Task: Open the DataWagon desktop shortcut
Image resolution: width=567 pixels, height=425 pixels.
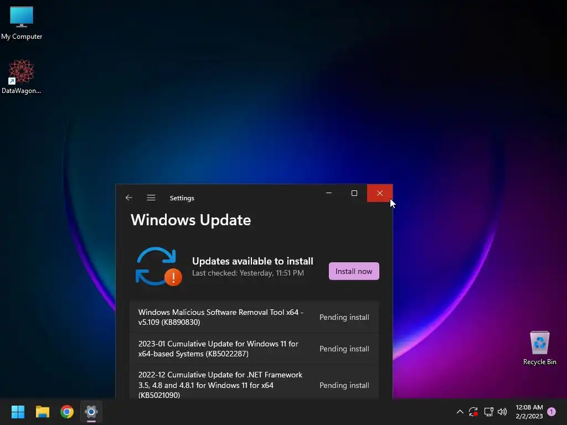Action: 22,76
